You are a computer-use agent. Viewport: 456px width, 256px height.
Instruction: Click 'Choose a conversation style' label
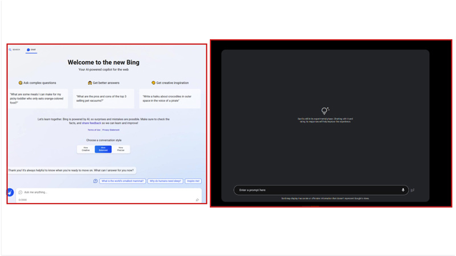tap(104, 140)
